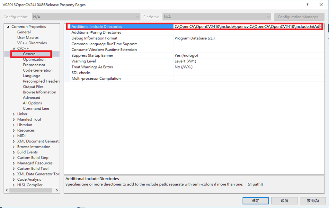Open the help question mark button
The width and height of the screenshot is (329, 208).
coord(307,5)
